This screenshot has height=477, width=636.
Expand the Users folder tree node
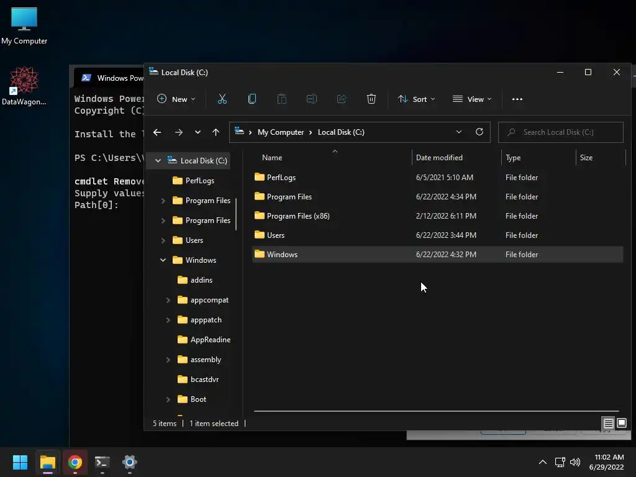163,240
